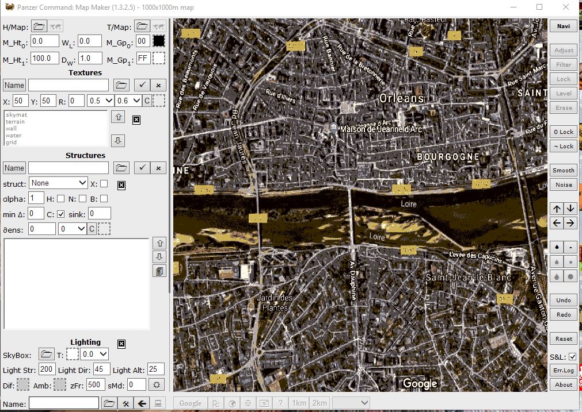This screenshot has width=582, height=412.
Task: Open map file using bottom Name folder icon
Action: [109, 403]
